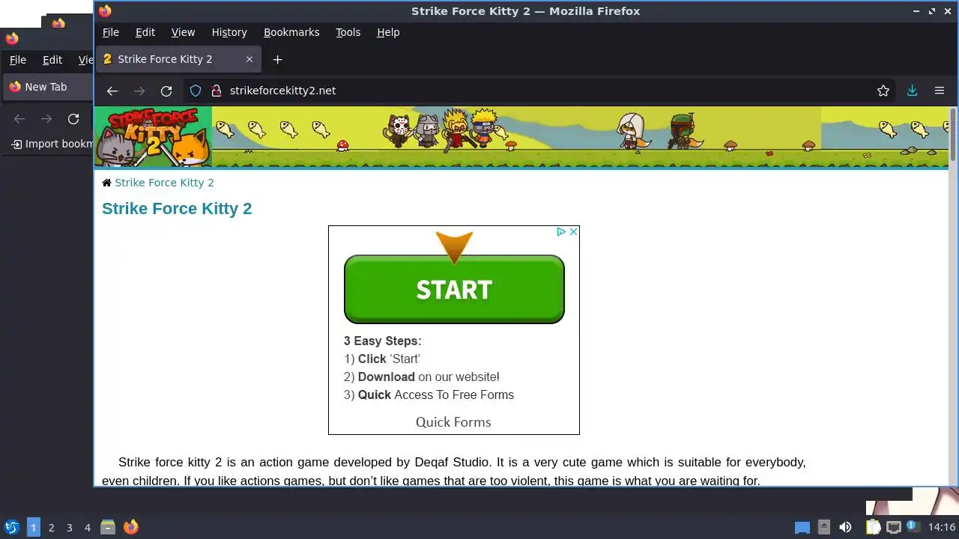Open AdChoices info triangle on the ad

point(560,232)
